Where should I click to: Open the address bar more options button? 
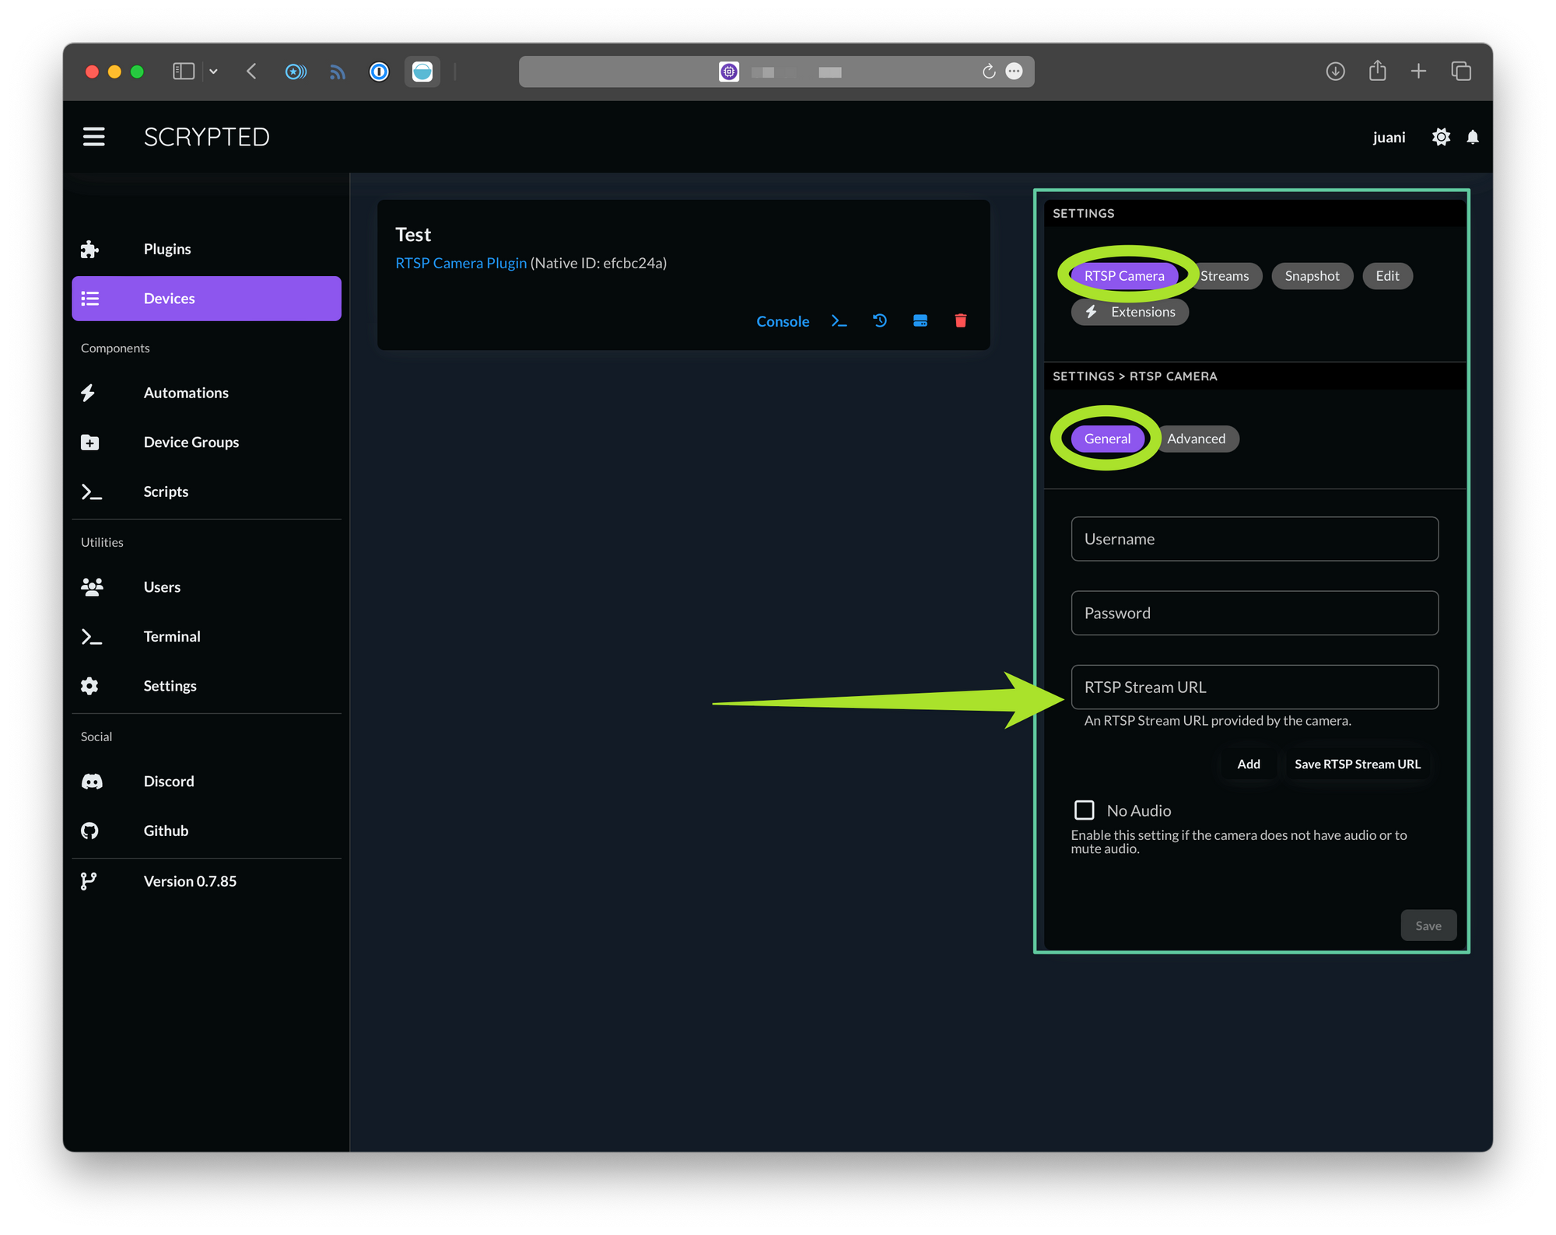point(1014,72)
